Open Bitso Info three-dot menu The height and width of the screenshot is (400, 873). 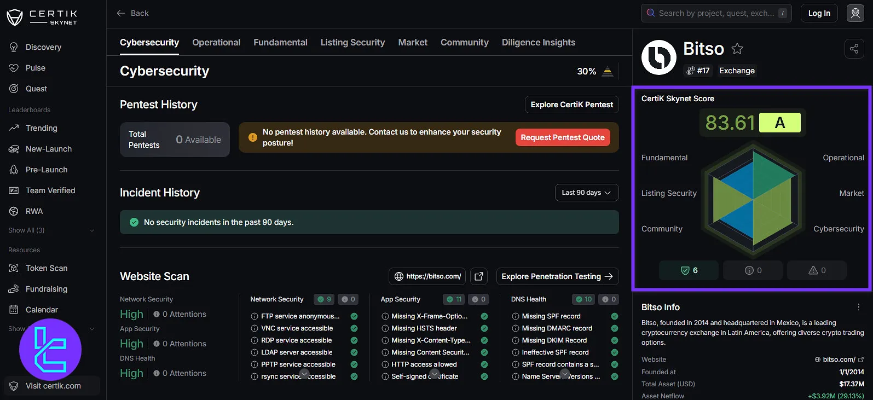[x=859, y=307]
